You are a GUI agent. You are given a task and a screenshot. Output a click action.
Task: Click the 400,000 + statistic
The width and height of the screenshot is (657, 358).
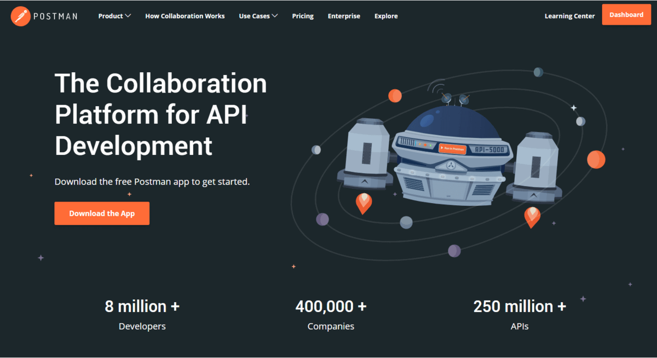point(331,306)
